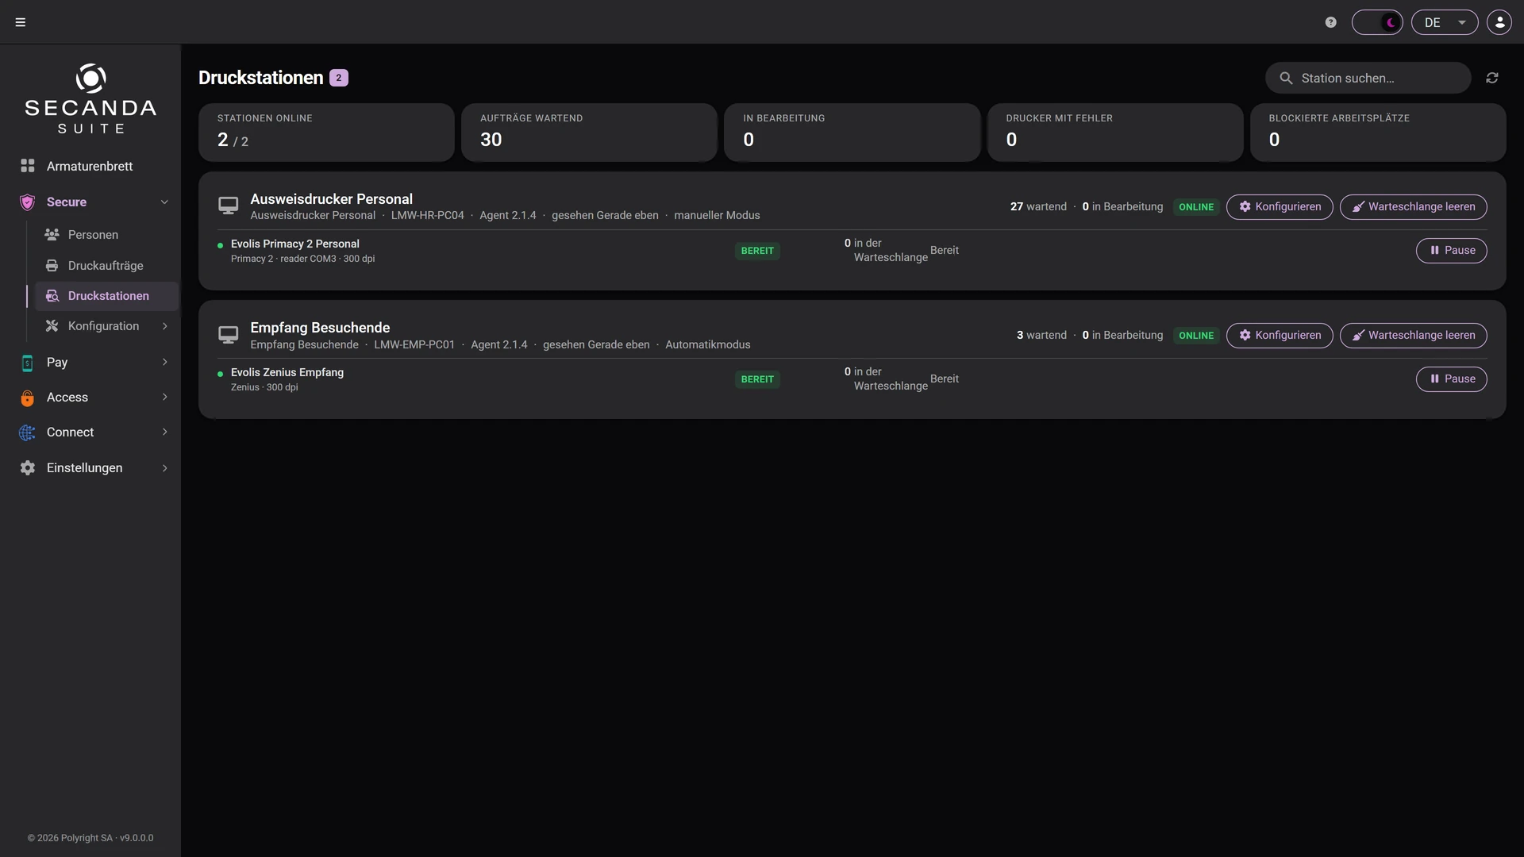Expand the Konfiguration submenu chevron

[x=164, y=326]
